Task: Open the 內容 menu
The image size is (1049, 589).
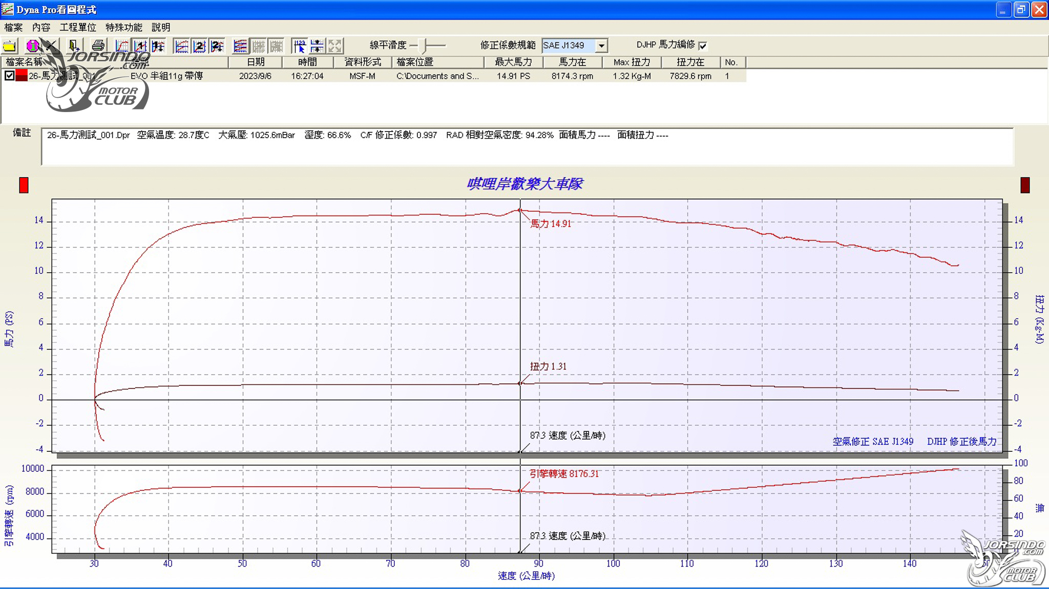Action: point(41,27)
